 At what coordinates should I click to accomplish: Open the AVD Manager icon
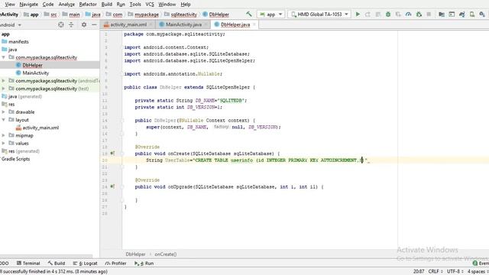[472, 15]
